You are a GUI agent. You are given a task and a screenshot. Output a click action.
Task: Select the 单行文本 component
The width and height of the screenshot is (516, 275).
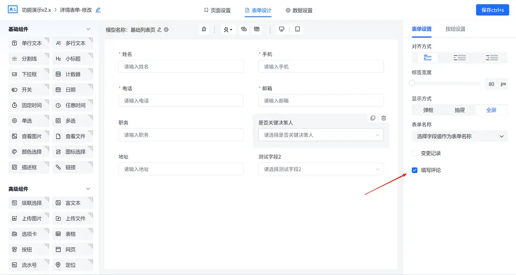pos(28,43)
